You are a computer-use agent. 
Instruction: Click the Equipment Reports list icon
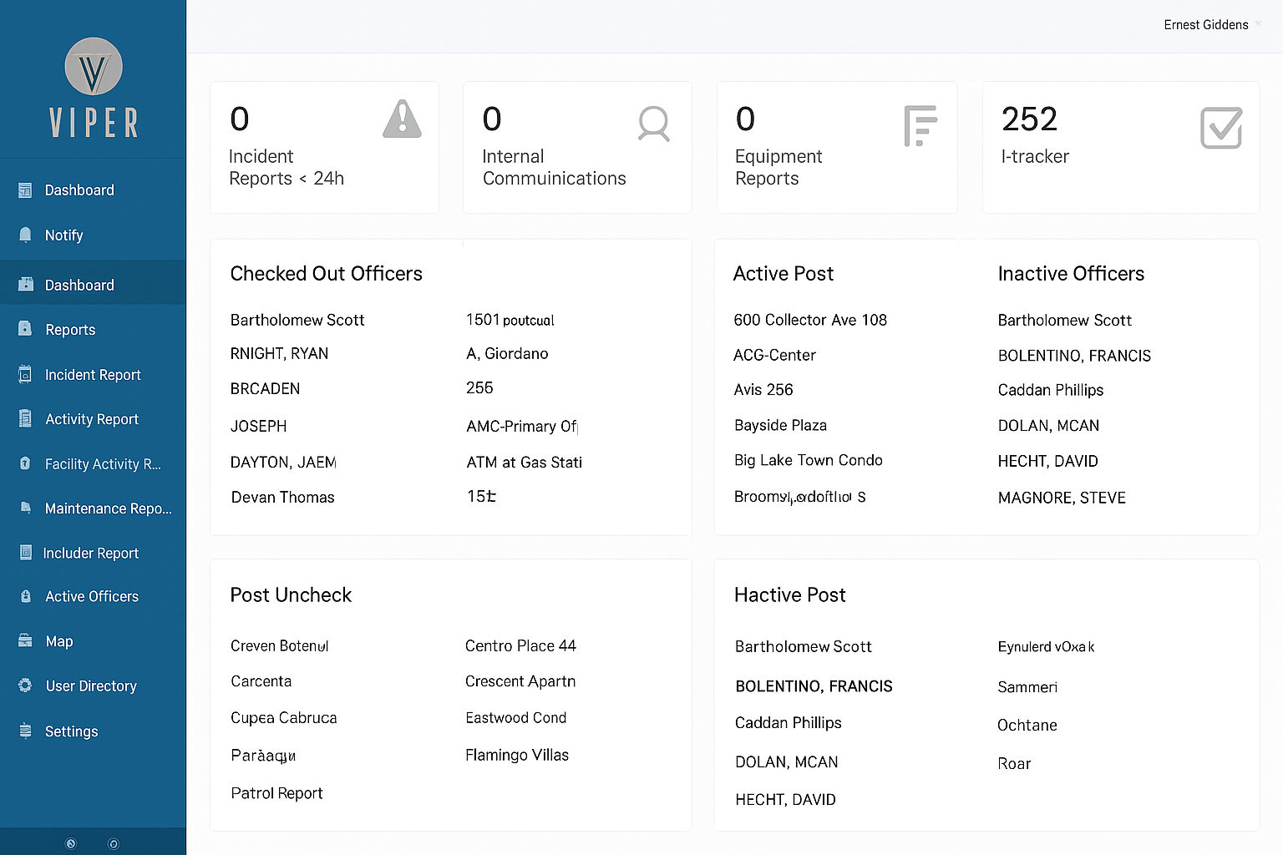click(x=920, y=126)
